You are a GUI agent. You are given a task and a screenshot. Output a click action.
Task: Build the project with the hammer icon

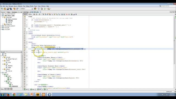[39, 9]
